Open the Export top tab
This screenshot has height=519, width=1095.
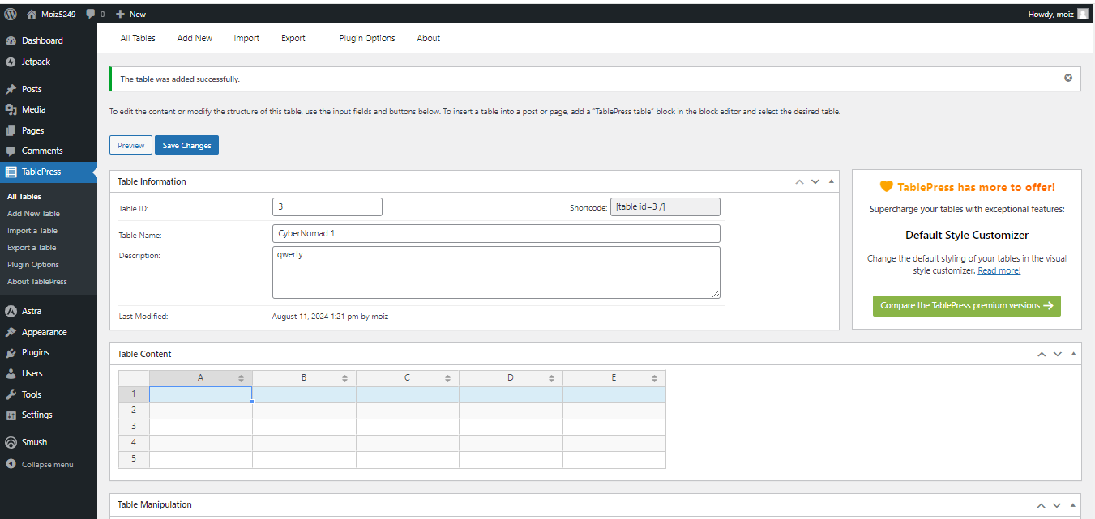coord(293,38)
